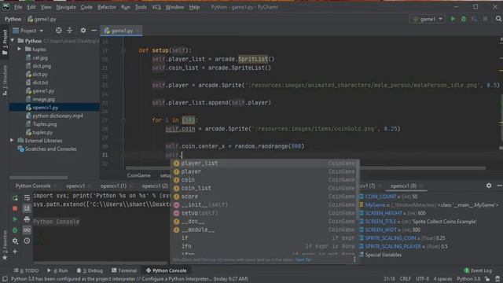Hide the console tool window minus

click(500, 186)
